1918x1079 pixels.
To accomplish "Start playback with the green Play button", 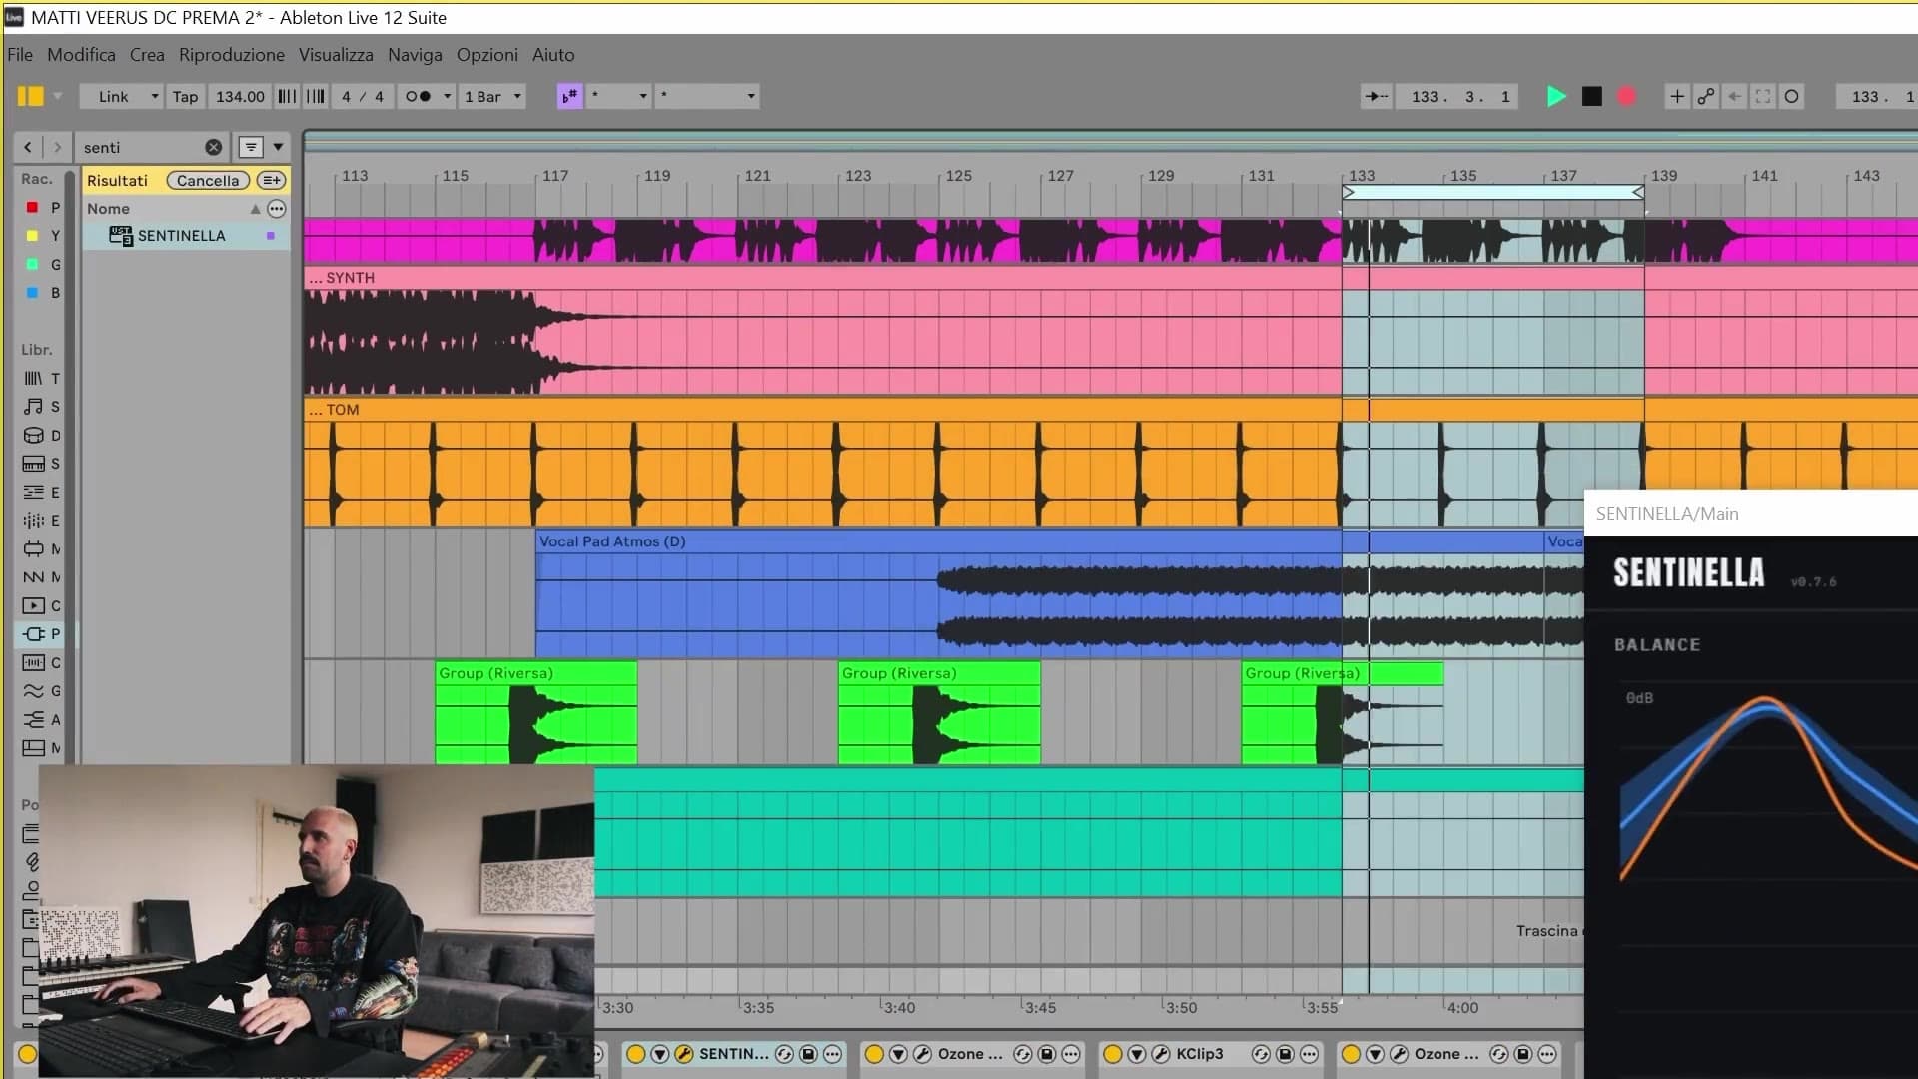I will (x=1556, y=96).
